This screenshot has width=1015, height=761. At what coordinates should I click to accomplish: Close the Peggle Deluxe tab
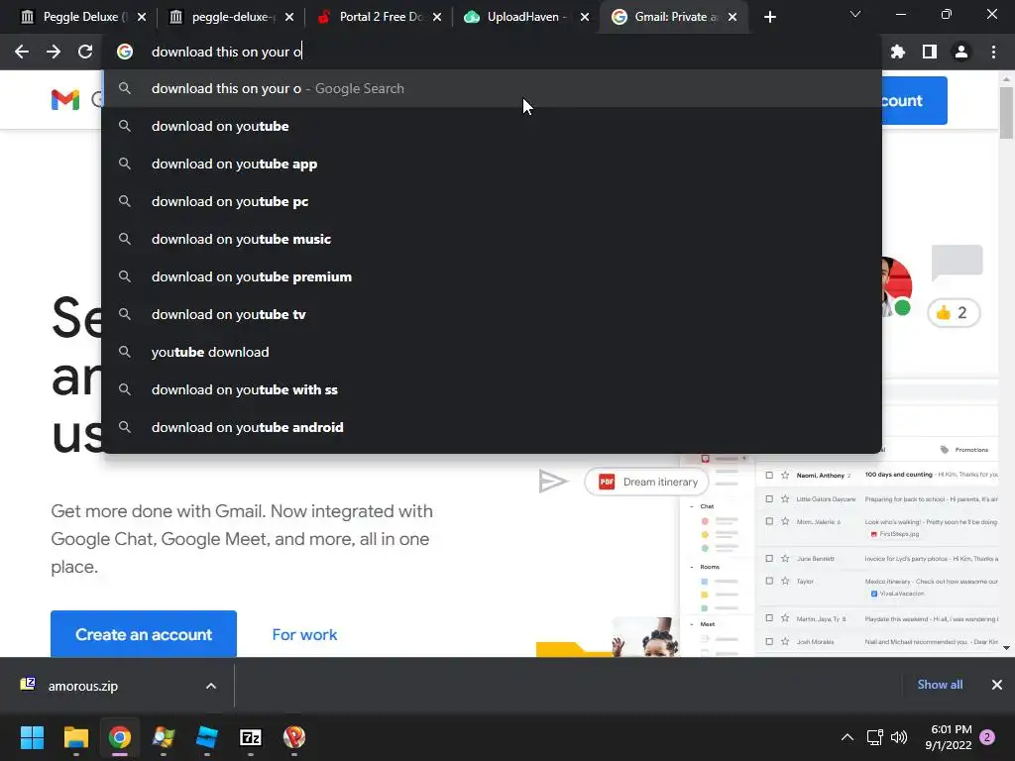(142, 17)
